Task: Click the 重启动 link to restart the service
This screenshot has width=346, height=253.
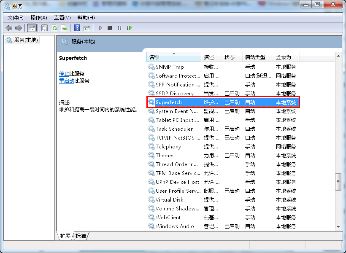Action: click(67, 81)
